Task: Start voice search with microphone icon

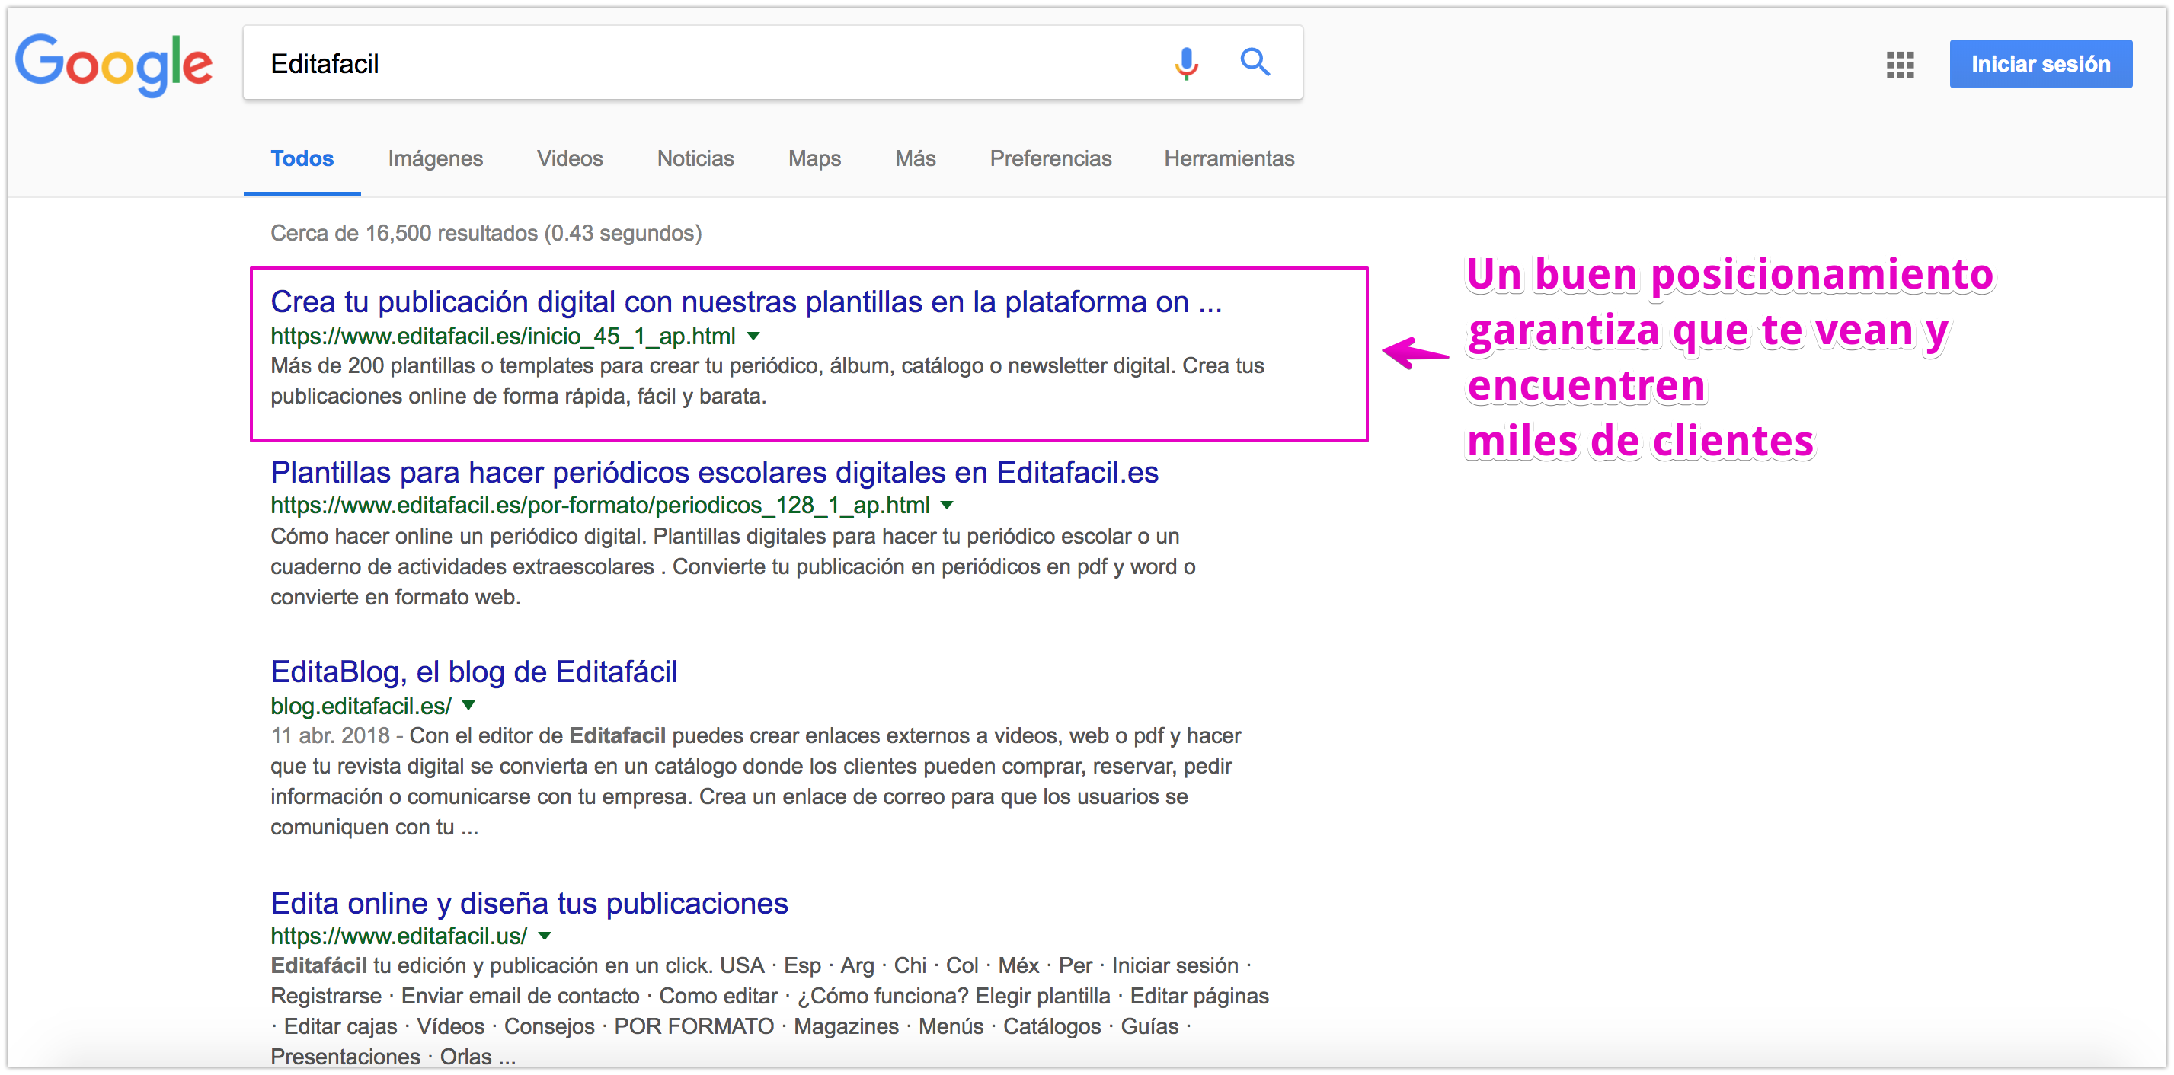Action: 1186,63
